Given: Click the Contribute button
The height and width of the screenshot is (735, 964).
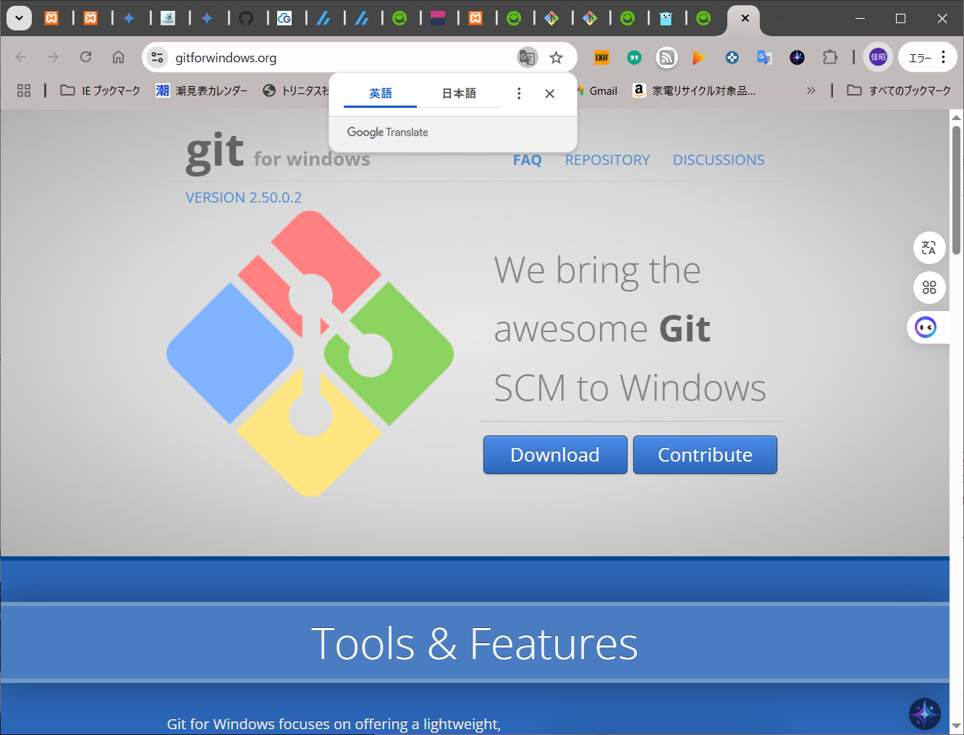Looking at the screenshot, I should [x=705, y=454].
